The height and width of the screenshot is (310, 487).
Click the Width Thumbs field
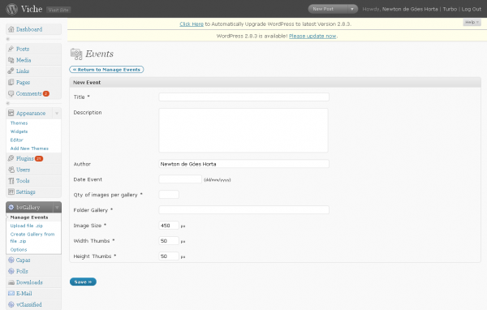point(169,241)
